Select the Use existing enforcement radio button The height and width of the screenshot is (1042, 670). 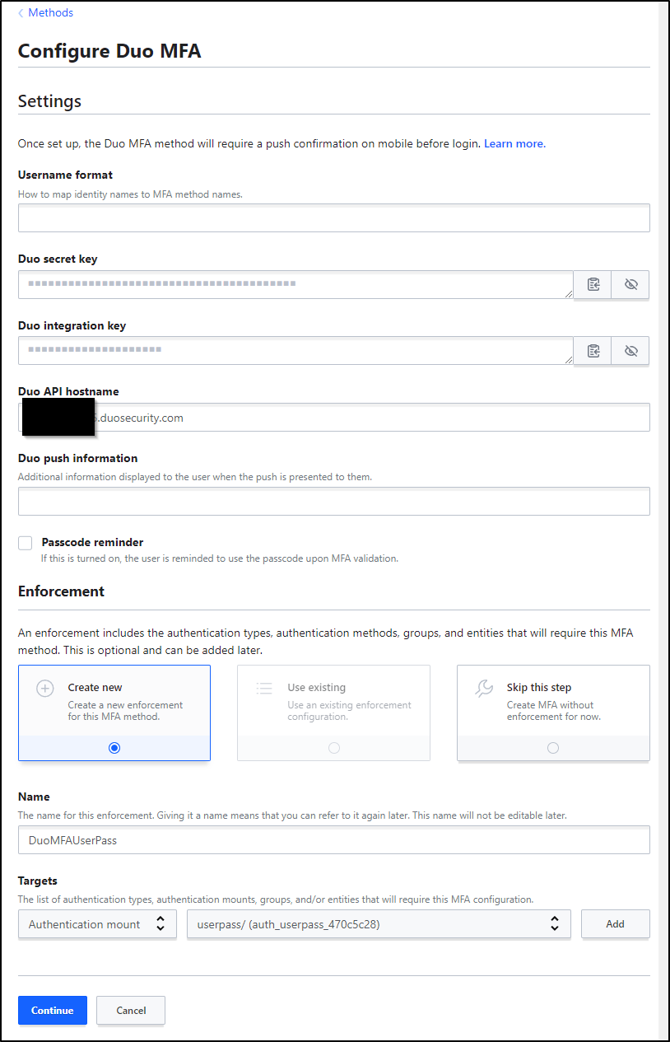click(x=333, y=748)
